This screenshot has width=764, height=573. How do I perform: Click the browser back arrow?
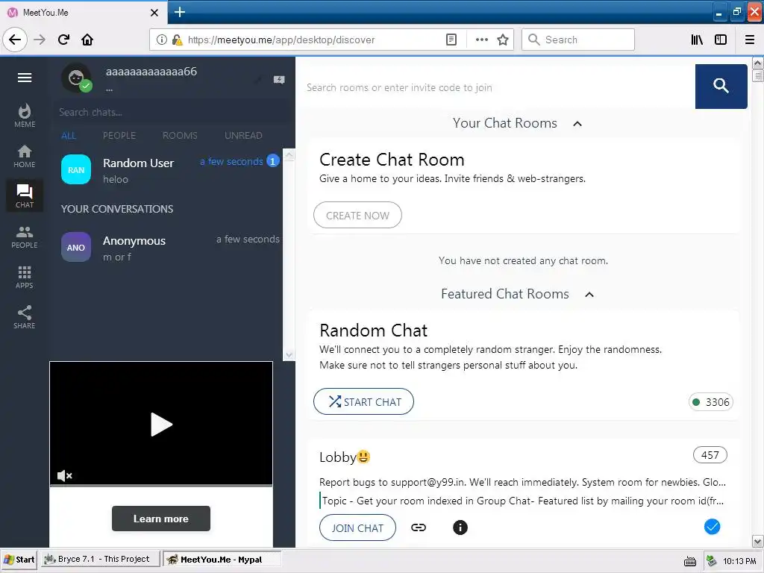pyautogui.click(x=15, y=40)
